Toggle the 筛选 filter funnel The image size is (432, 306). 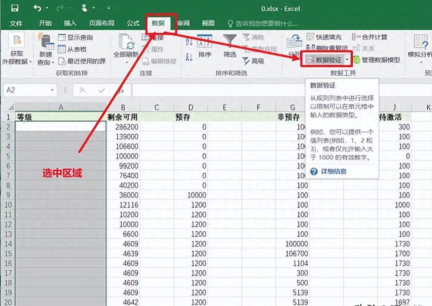click(x=230, y=45)
